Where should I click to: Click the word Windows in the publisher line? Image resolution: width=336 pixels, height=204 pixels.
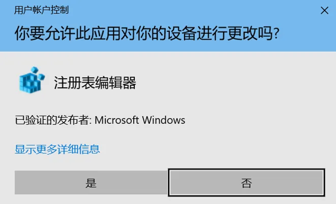click(x=164, y=120)
